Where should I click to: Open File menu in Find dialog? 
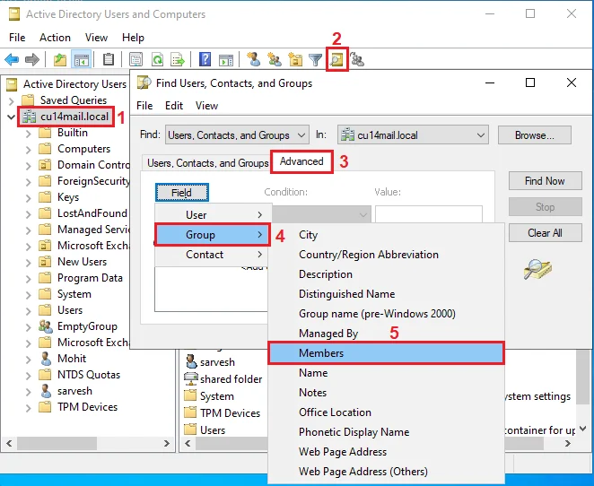[x=144, y=106]
